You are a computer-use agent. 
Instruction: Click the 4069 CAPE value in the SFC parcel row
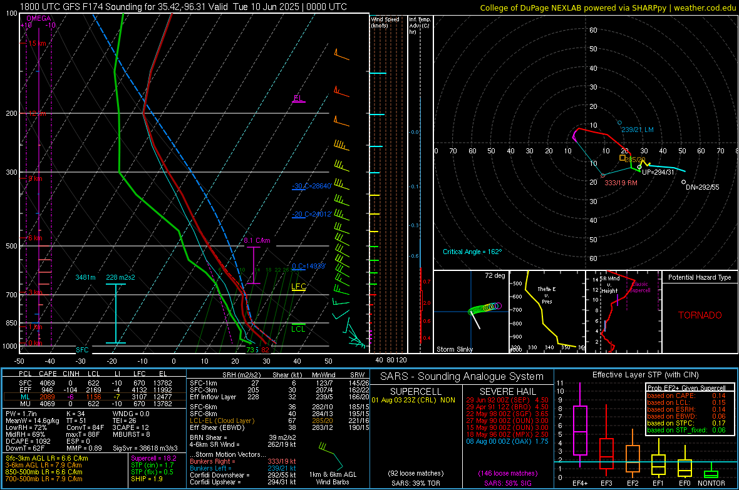(x=47, y=383)
